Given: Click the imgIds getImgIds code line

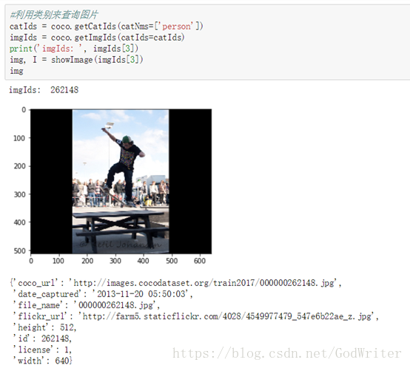Looking at the screenshot, I should (97, 38).
